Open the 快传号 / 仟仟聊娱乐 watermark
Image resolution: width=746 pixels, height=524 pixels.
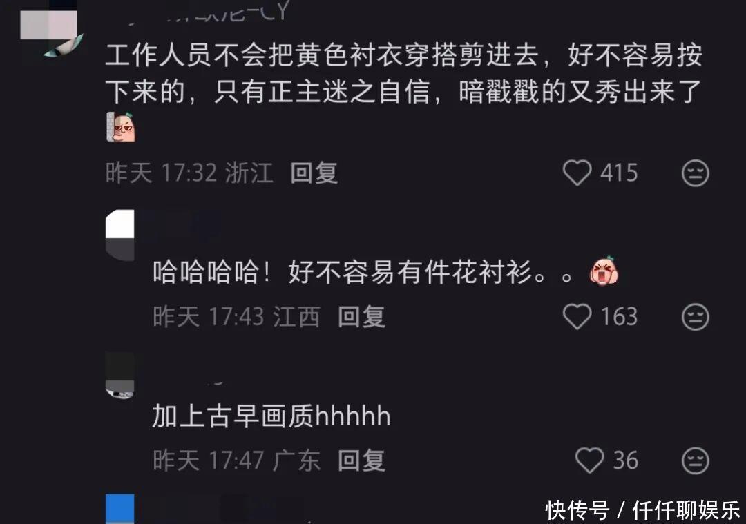pos(643,511)
